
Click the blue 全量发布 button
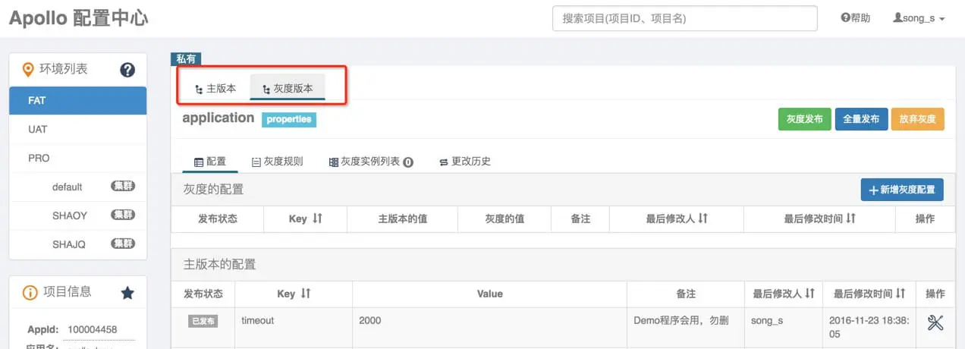(x=861, y=119)
